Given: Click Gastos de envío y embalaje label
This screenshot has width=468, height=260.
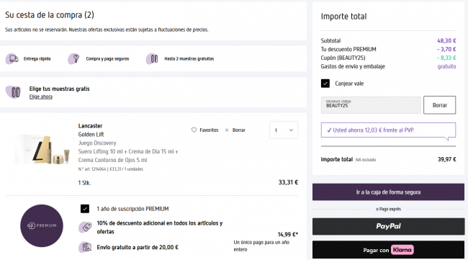Looking at the screenshot, I should [353, 66].
